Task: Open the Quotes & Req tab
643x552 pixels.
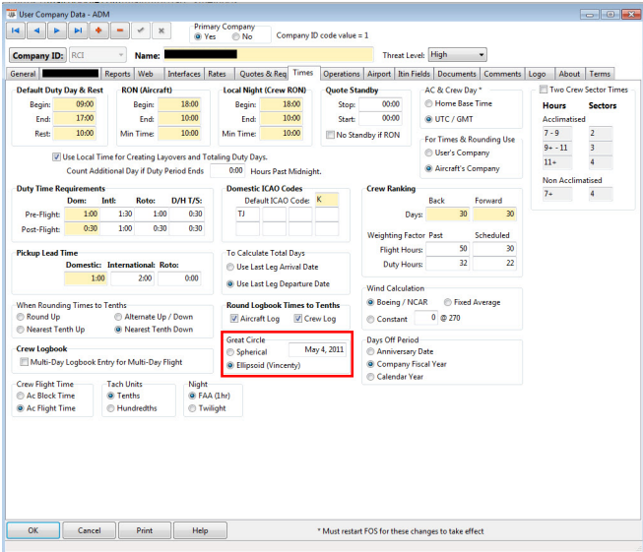Action: [x=263, y=74]
